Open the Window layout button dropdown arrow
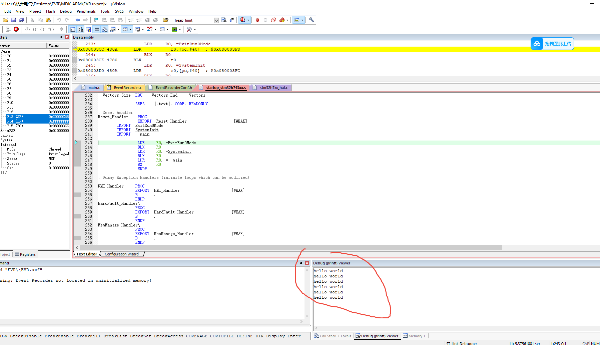 302,20
